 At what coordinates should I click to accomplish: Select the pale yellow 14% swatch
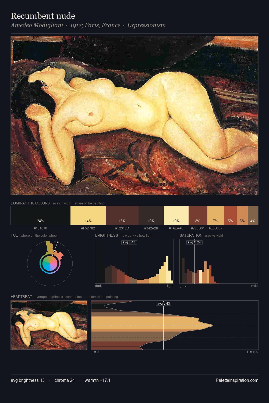click(88, 215)
